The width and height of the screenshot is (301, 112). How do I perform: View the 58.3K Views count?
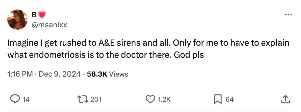pos(97,74)
